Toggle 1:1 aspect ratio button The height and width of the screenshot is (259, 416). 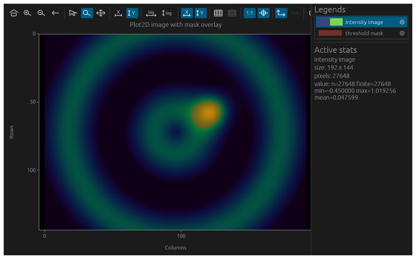250,13
